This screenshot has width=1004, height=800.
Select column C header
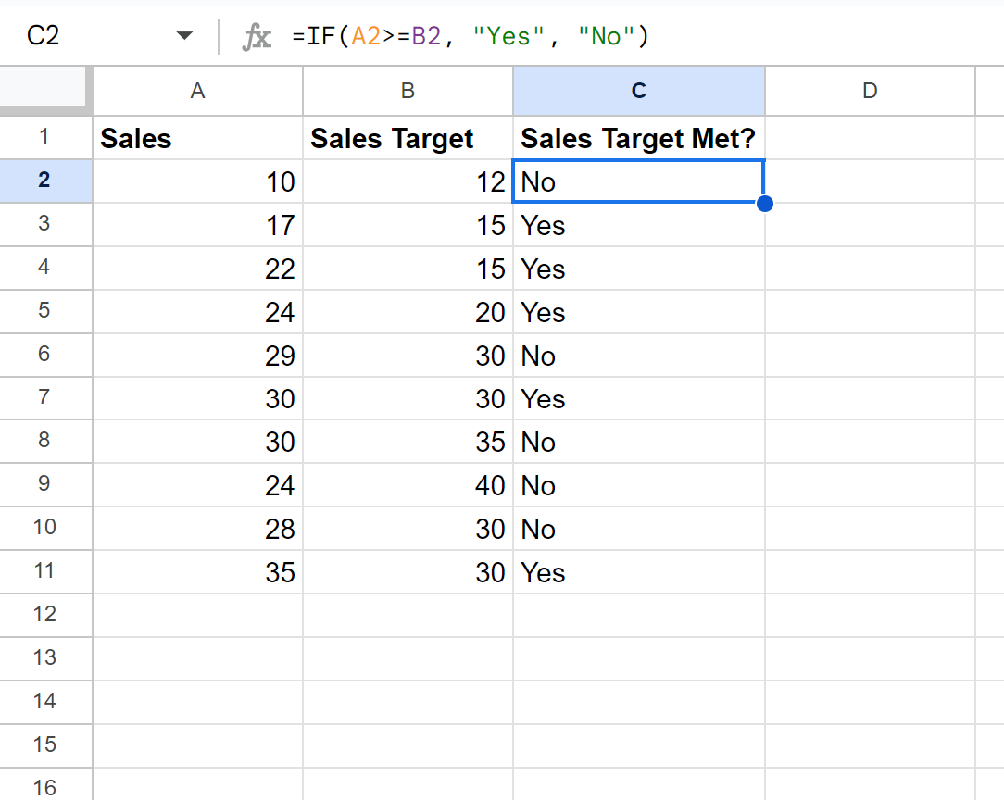click(639, 91)
